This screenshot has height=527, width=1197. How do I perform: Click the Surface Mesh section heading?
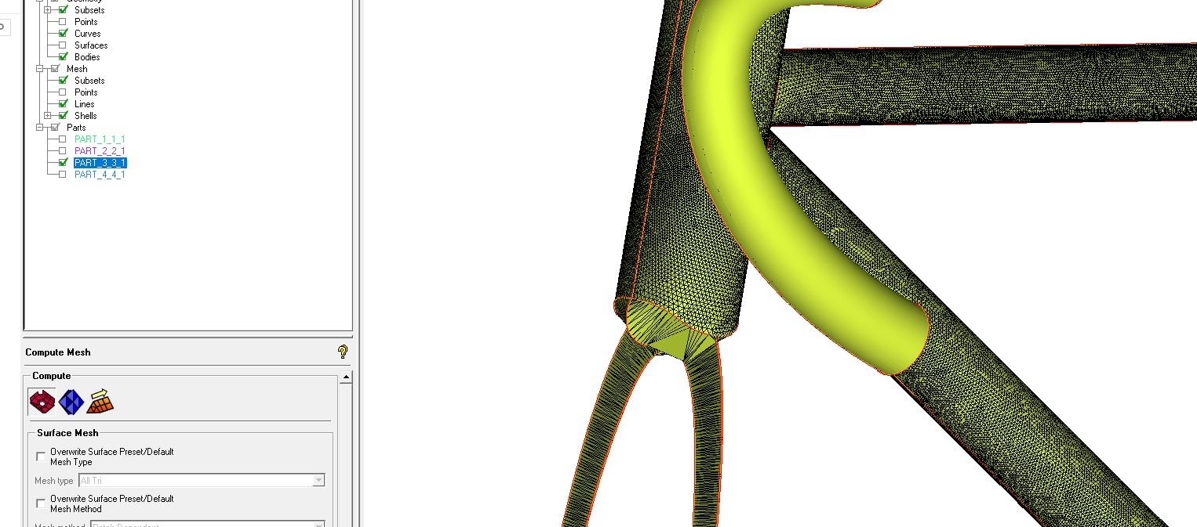(67, 432)
